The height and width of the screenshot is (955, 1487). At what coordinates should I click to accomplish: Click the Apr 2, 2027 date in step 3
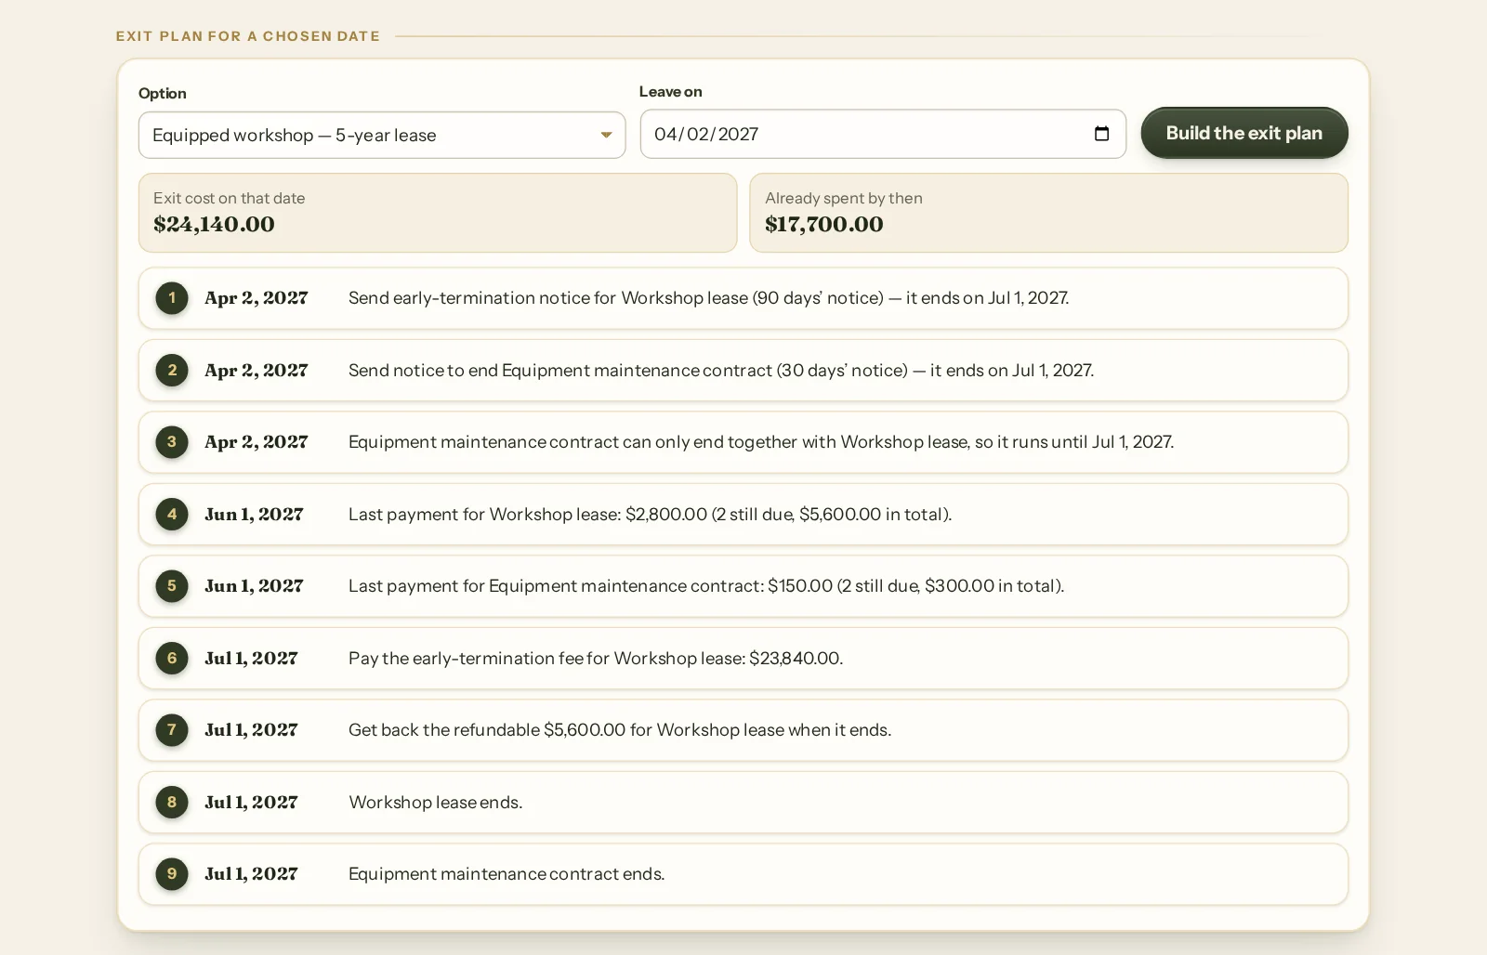point(257,442)
